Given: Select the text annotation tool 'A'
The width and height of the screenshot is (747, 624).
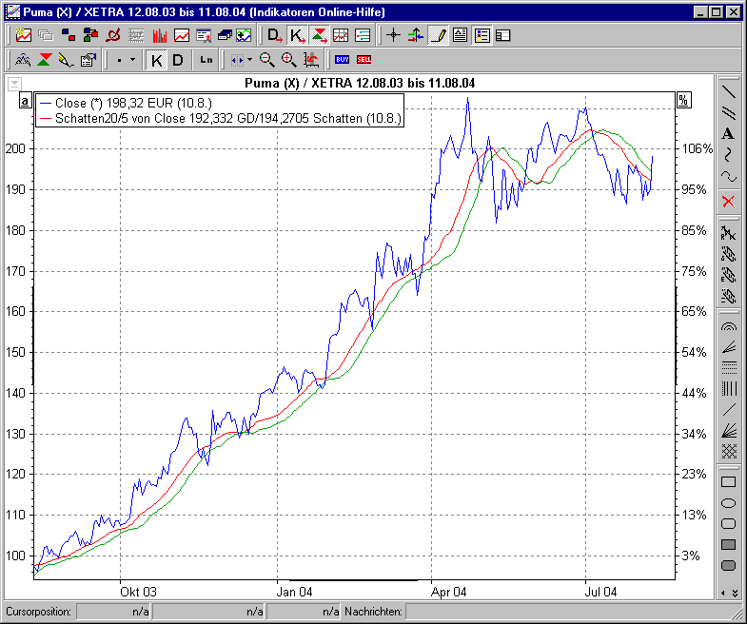Looking at the screenshot, I should pos(728,133).
